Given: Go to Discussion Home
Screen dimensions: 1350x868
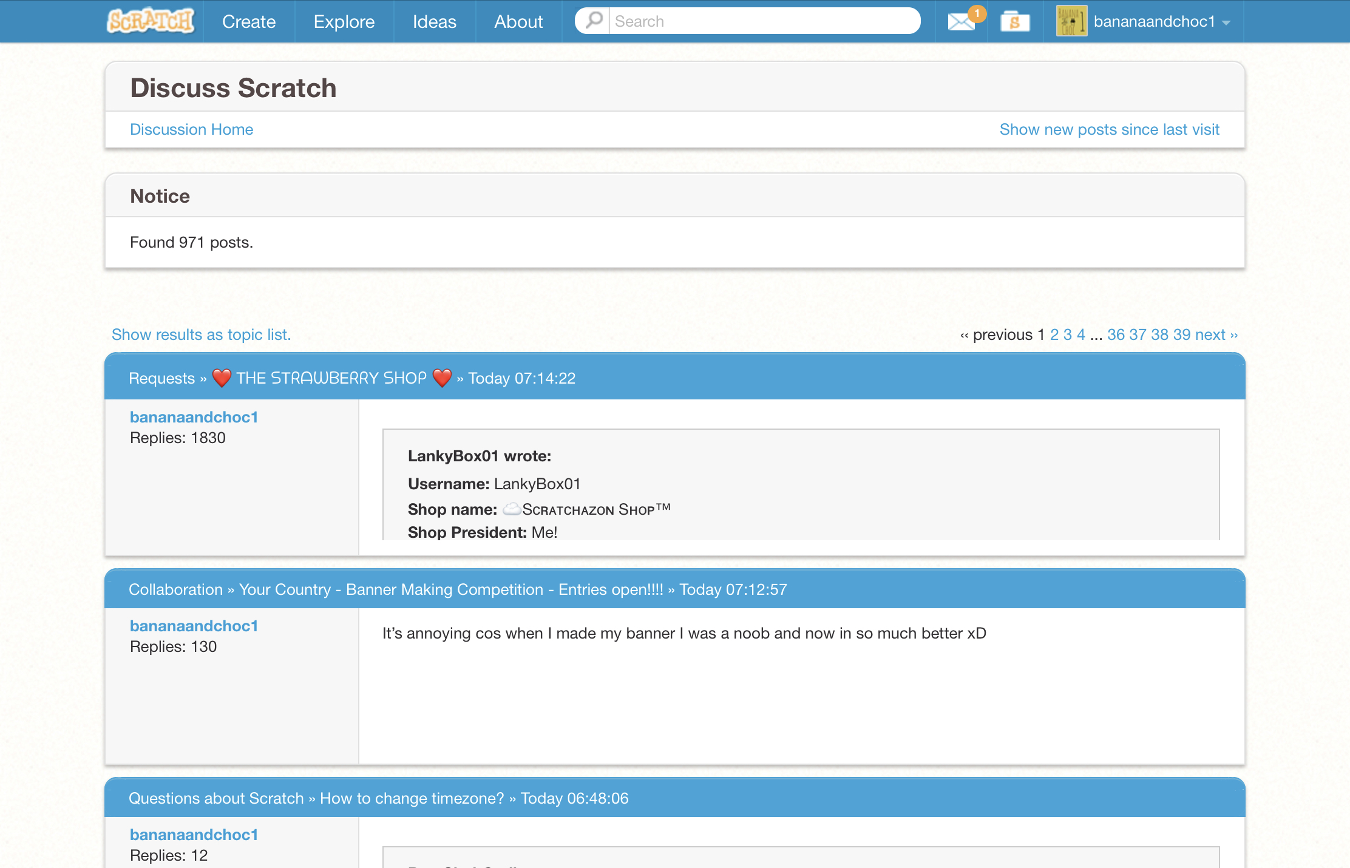Looking at the screenshot, I should [x=192, y=129].
